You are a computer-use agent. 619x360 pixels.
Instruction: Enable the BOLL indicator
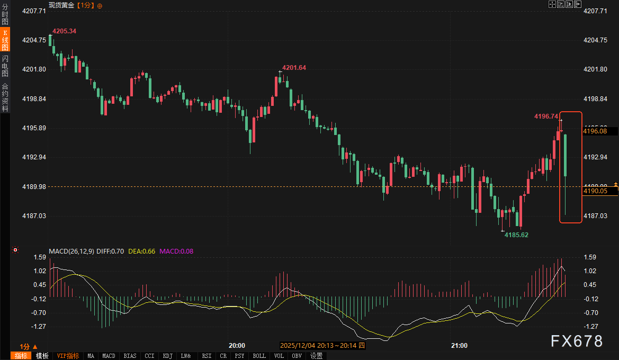click(259, 356)
